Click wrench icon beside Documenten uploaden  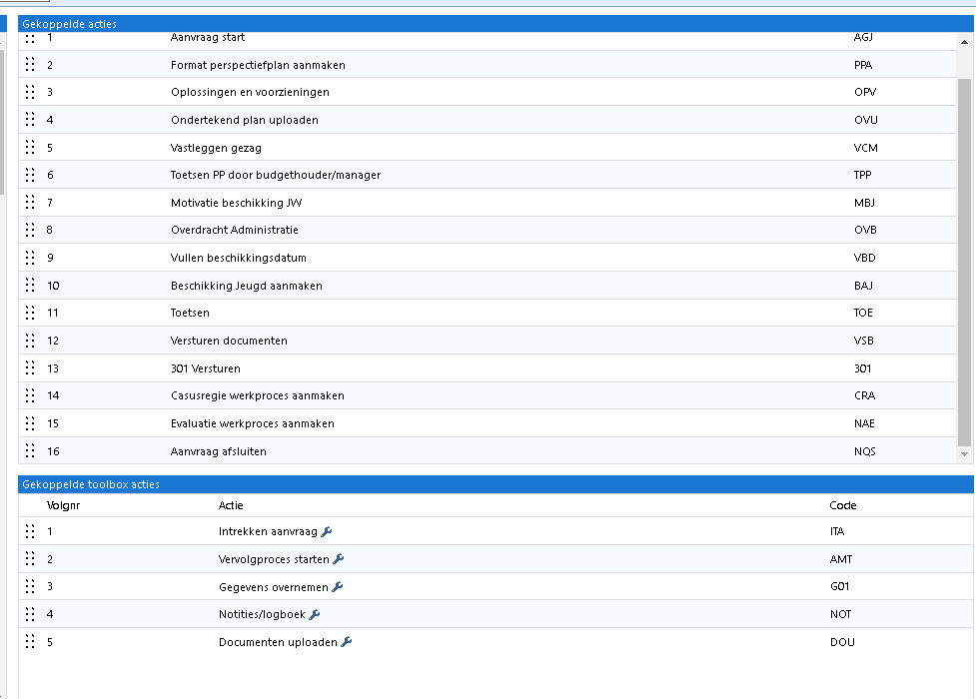click(x=347, y=642)
